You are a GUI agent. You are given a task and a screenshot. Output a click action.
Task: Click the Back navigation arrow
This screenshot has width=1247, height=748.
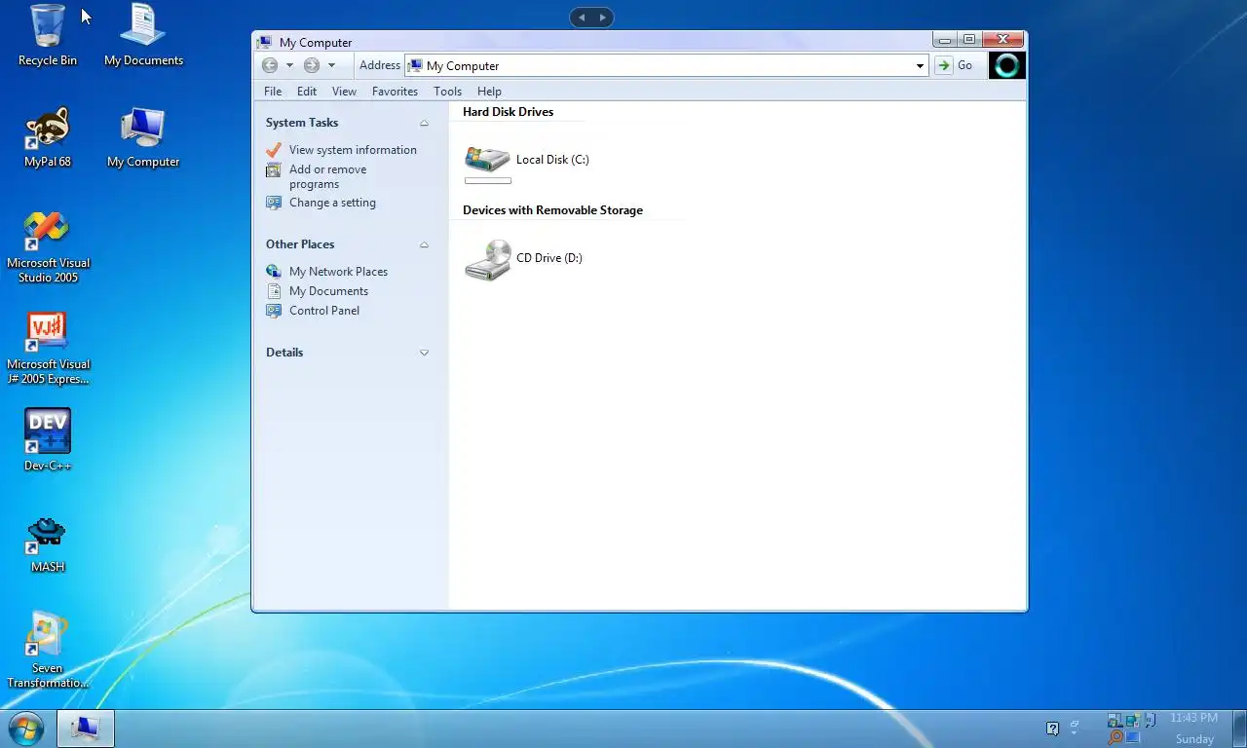[270, 65]
